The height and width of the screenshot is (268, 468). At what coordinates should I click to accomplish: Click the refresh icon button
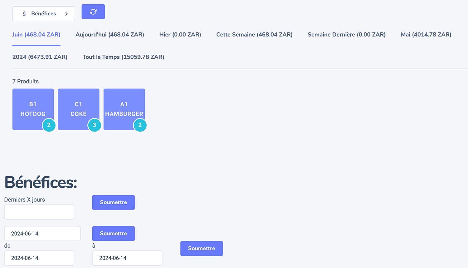(x=93, y=12)
